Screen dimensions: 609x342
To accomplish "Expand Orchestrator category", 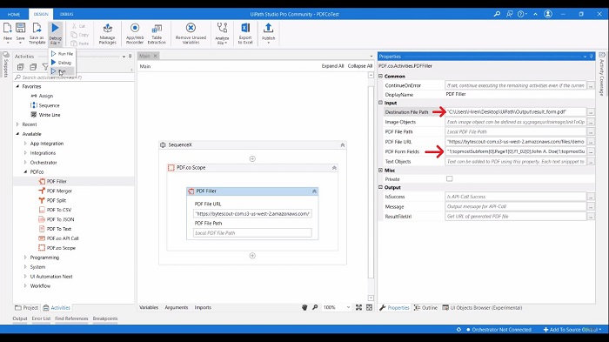I will tap(25, 163).
